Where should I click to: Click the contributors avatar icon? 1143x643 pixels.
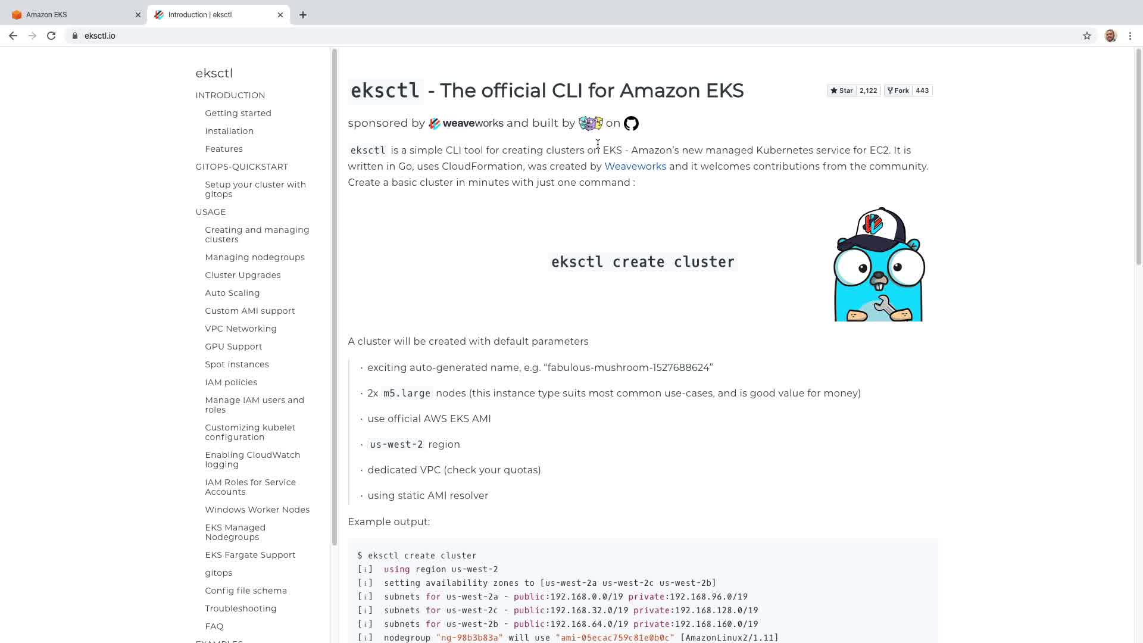(x=590, y=123)
